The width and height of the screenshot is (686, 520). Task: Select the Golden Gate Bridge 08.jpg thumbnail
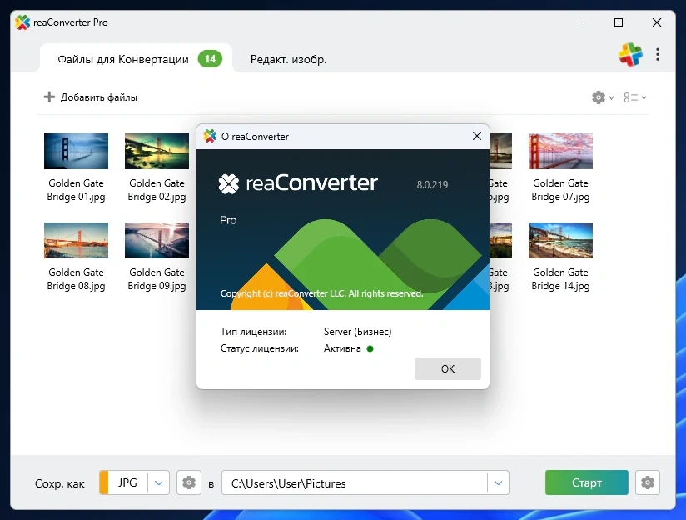pyautogui.click(x=76, y=240)
